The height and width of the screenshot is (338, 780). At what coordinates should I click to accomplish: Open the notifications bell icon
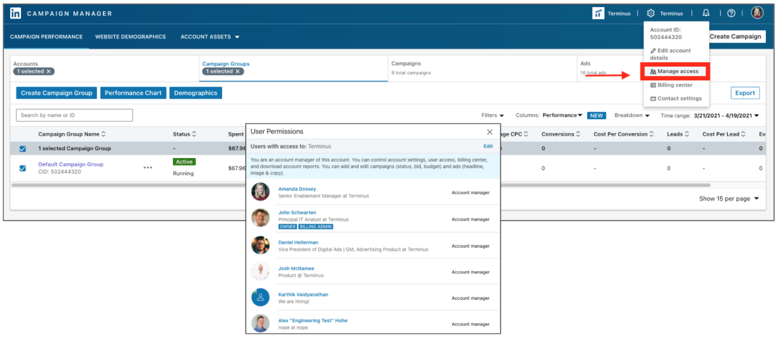pyautogui.click(x=706, y=13)
